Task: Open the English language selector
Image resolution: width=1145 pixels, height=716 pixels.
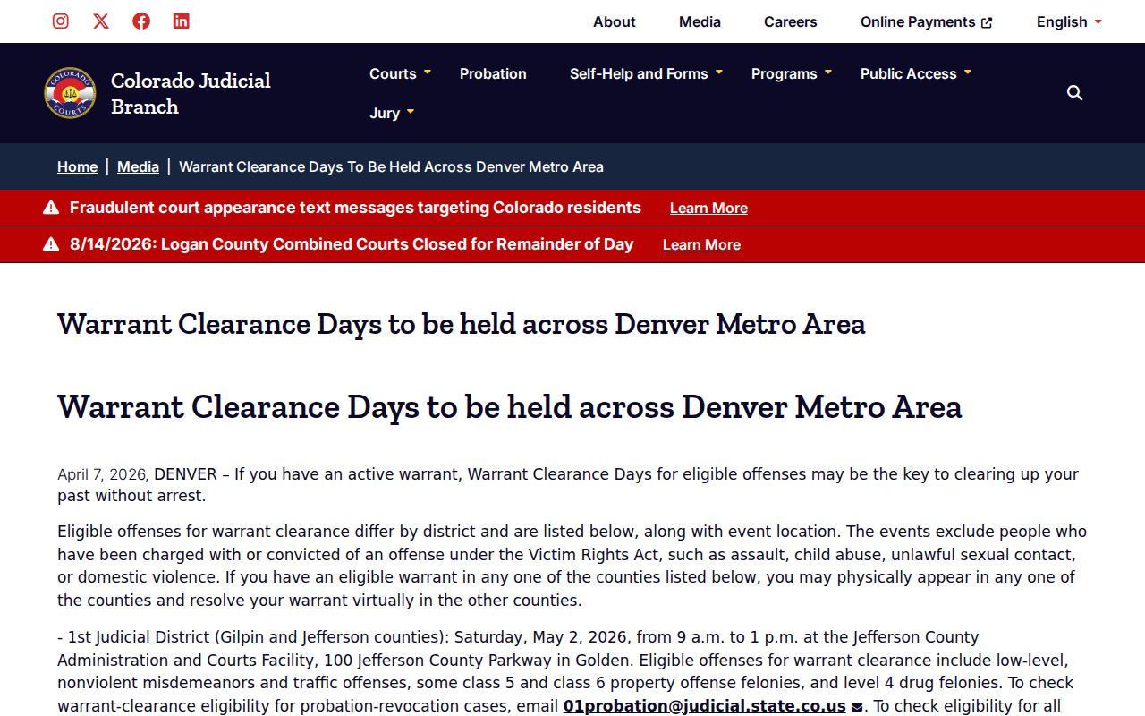Action: coord(1069,21)
